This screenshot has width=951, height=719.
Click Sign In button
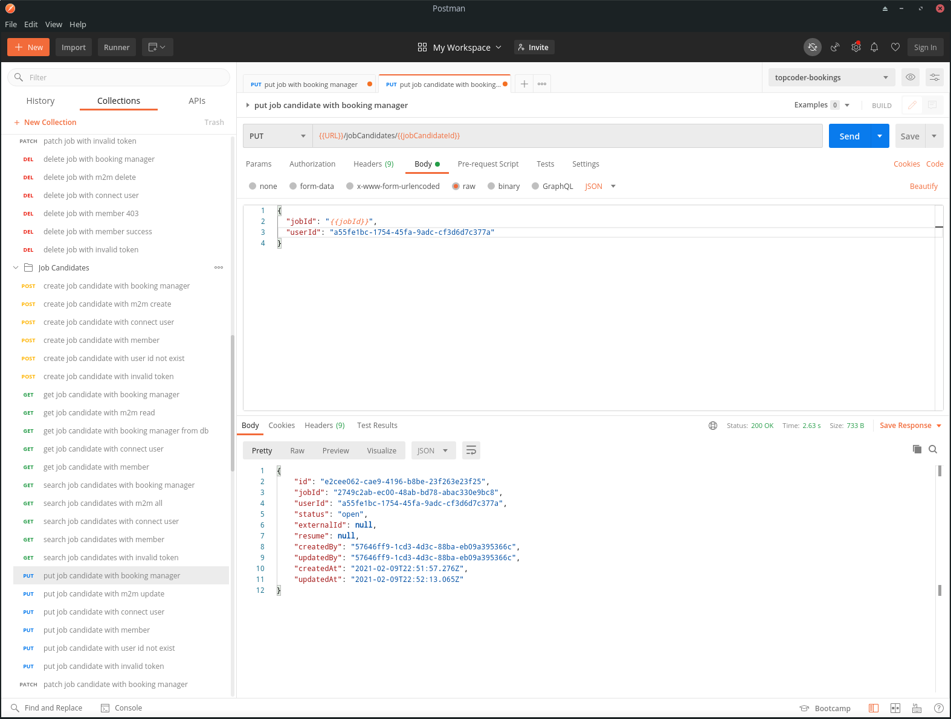coord(925,47)
